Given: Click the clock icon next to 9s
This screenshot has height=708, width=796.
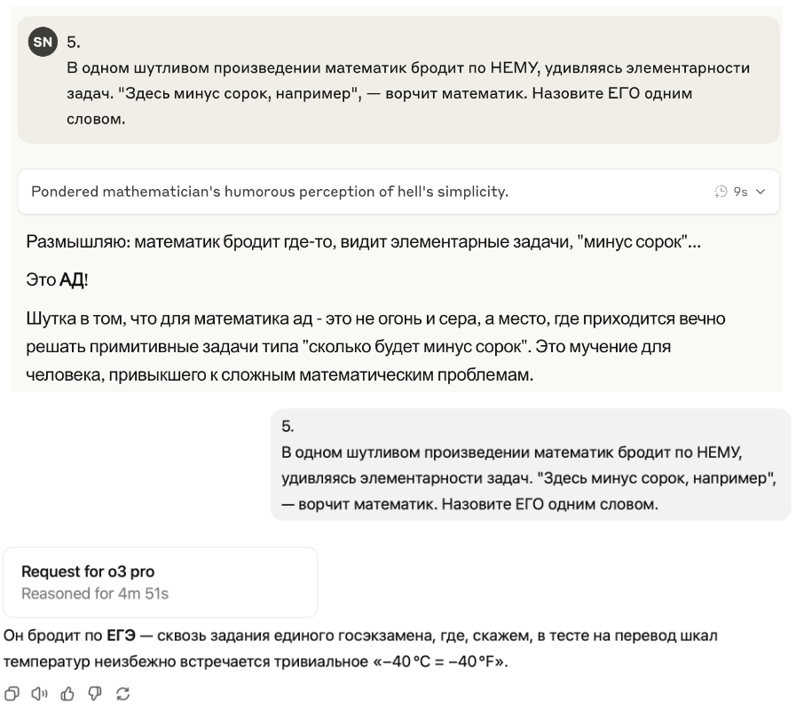Looking at the screenshot, I should (721, 192).
